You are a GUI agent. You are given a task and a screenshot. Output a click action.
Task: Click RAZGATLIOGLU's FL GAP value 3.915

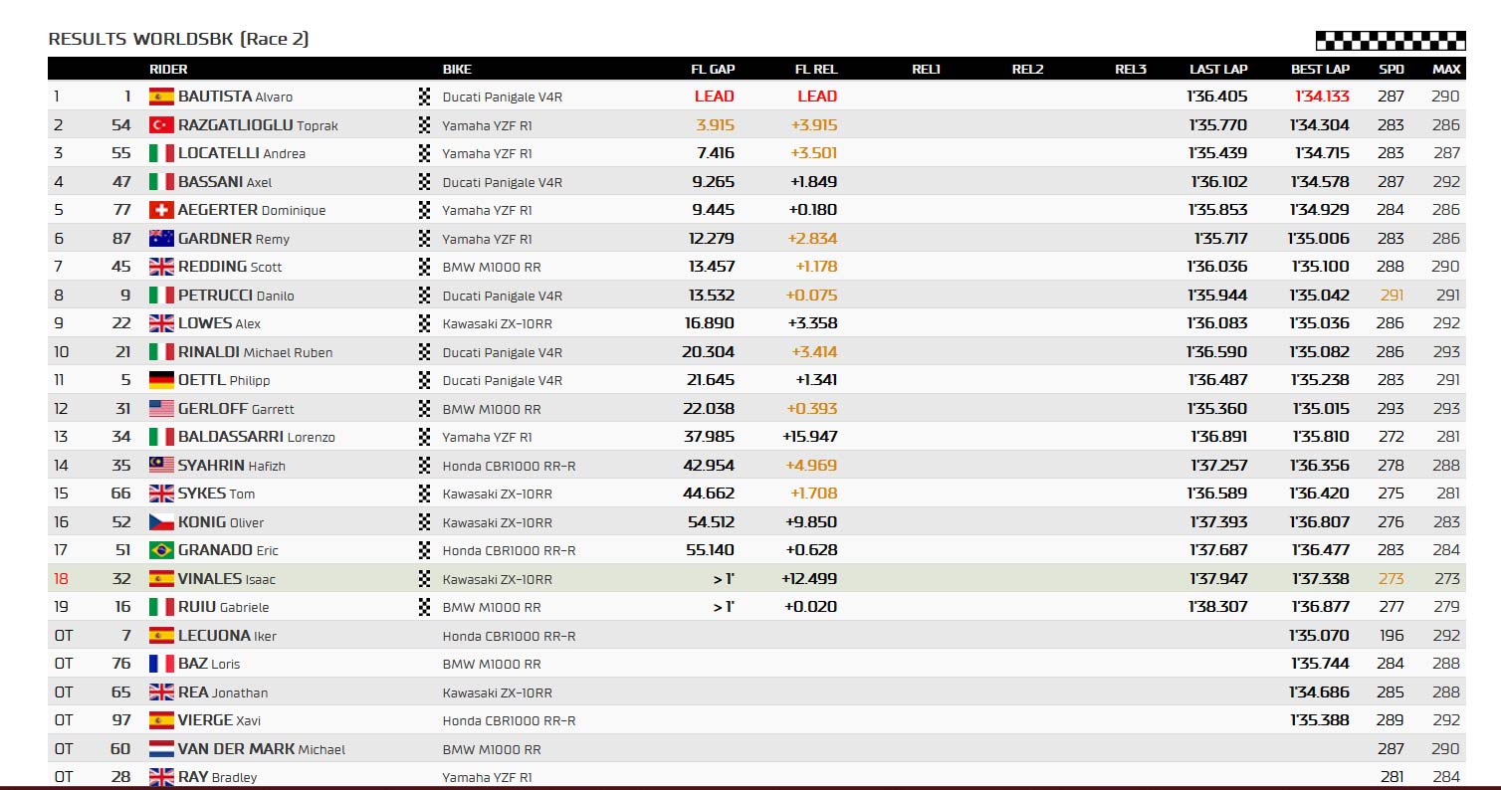pyautogui.click(x=716, y=125)
